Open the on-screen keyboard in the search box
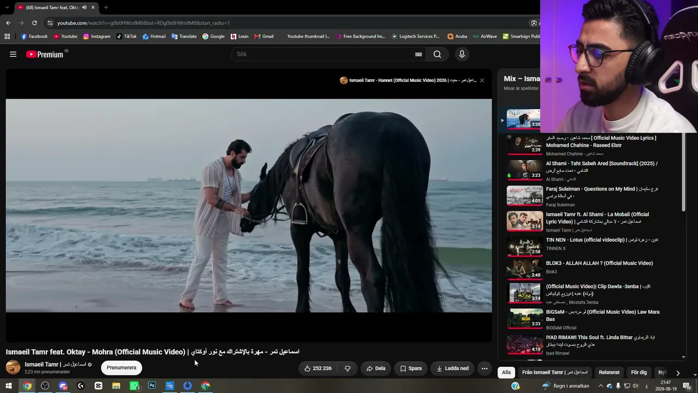This screenshot has width=698, height=393. [418, 54]
